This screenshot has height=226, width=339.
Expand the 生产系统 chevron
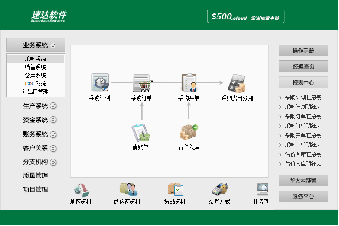(x=53, y=106)
